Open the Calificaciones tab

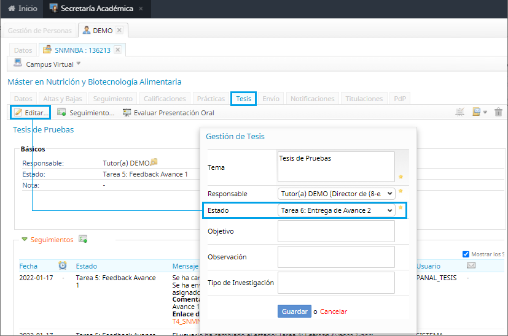coord(165,99)
